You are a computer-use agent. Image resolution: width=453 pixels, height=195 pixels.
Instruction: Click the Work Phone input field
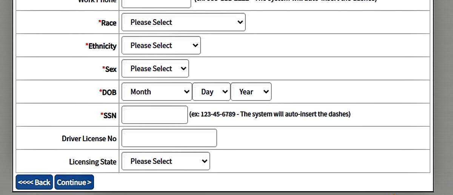156,3
